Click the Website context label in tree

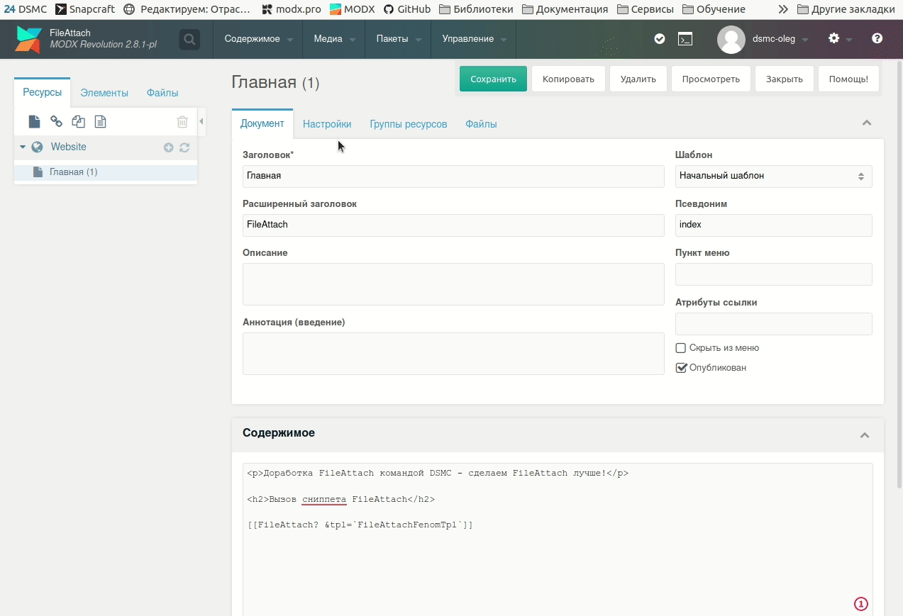(x=69, y=147)
